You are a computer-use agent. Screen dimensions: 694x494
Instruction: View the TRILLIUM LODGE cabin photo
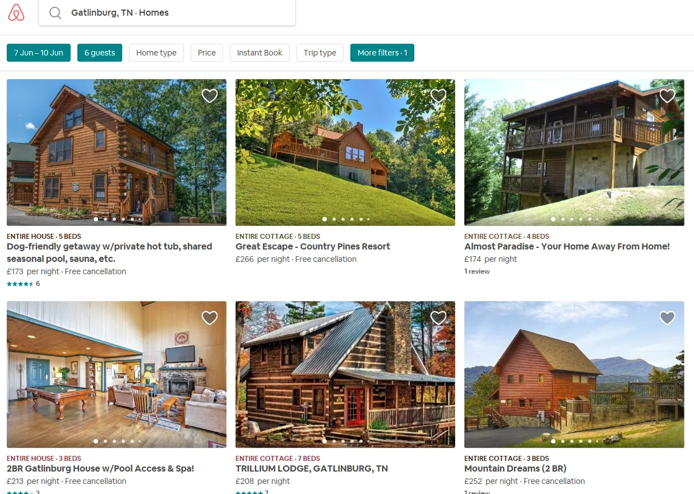click(345, 374)
